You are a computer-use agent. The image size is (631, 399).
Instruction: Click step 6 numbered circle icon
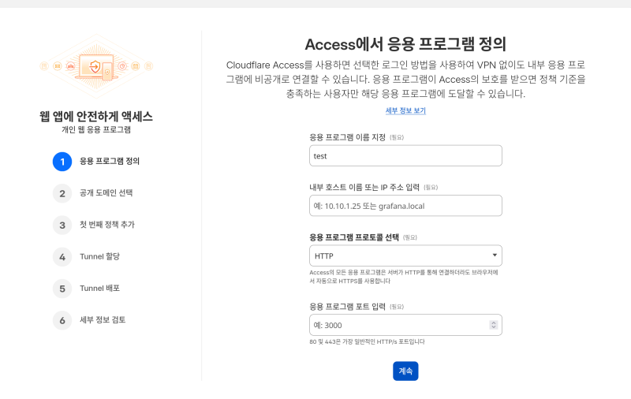pos(62,320)
